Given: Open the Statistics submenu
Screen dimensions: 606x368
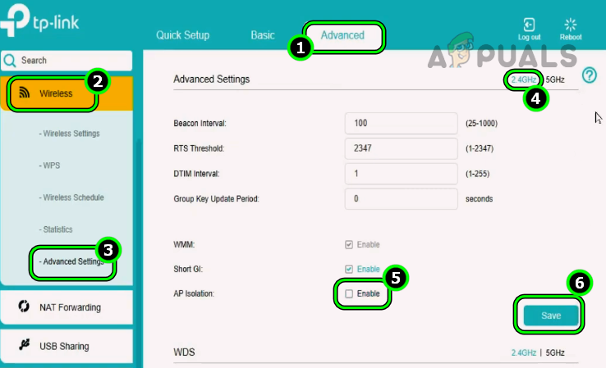Looking at the screenshot, I should point(56,229).
